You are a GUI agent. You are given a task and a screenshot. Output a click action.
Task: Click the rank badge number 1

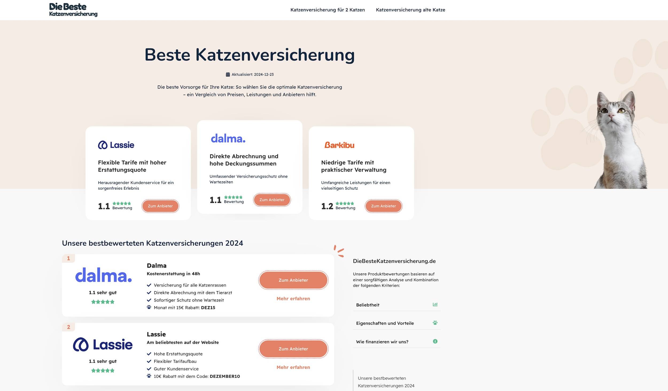click(x=68, y=258)
